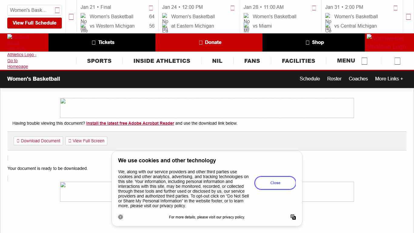The width and height of the screenshot is (414, 233).
Task: Dismiss cookie notice with Close button
Action: (x=275, y=183)
